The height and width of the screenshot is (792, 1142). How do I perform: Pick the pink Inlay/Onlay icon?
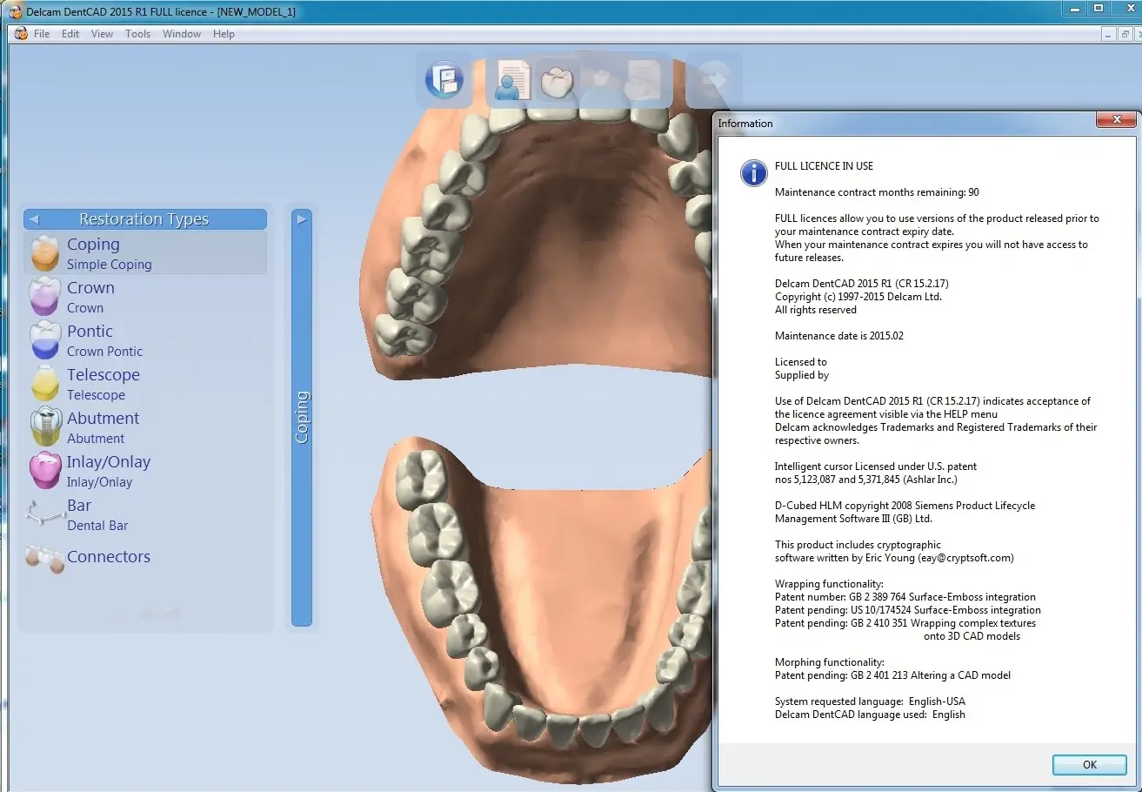click(x=44, y=471)
